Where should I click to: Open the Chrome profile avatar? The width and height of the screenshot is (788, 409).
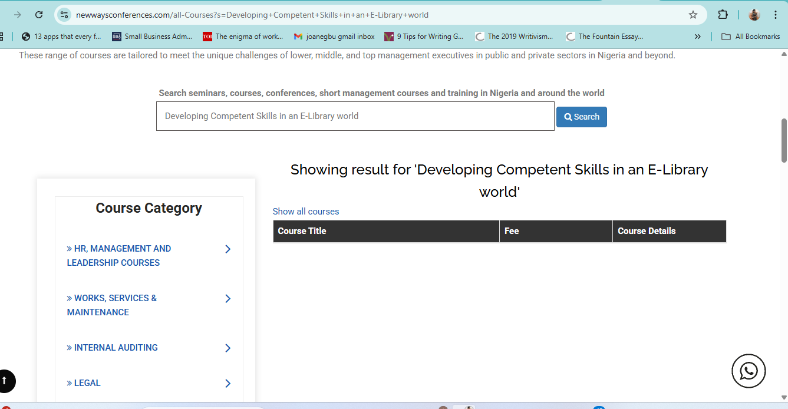point(754,15)
